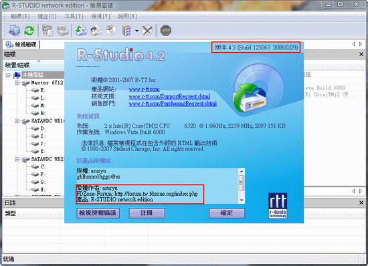The width and height of the screenshot is (368, 266).
Task: Select the Maxtor 6Y12 drive
Action: 48,83
